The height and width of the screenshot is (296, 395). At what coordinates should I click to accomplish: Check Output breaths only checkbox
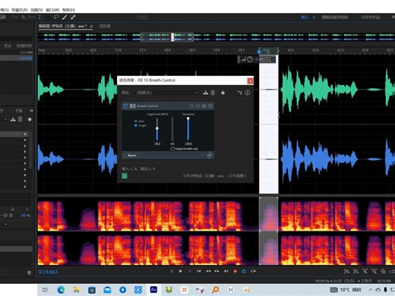coord(172,149)
